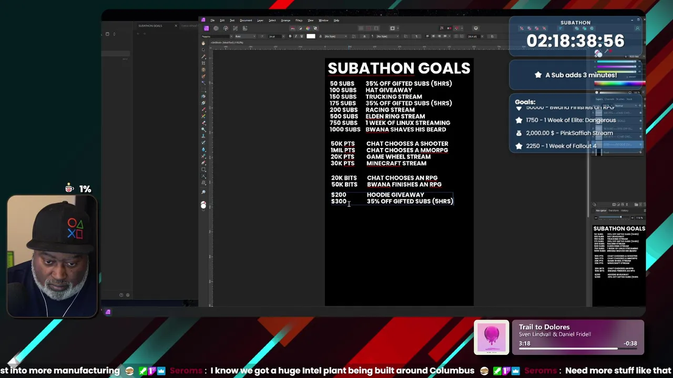Select the Crop tool

coord(203,63)
